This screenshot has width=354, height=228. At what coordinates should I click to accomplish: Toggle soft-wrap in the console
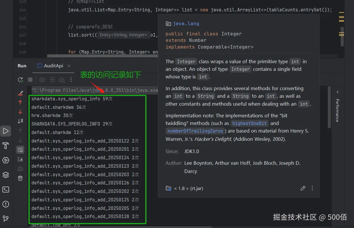pos(20,150)
